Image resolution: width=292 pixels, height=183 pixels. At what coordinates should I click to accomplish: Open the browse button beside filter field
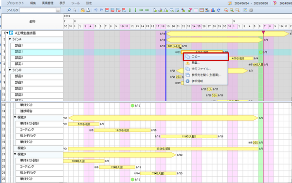[x=58, y=10]
